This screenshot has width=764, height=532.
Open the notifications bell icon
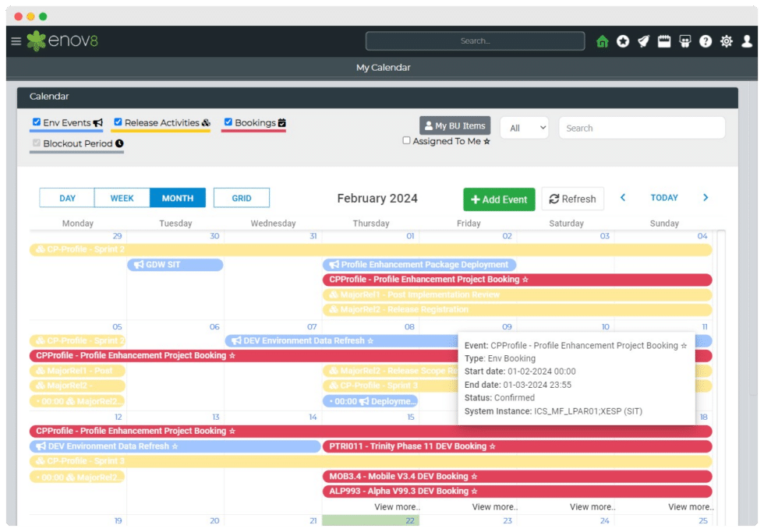pyautogui.click(x=643, y=41)
